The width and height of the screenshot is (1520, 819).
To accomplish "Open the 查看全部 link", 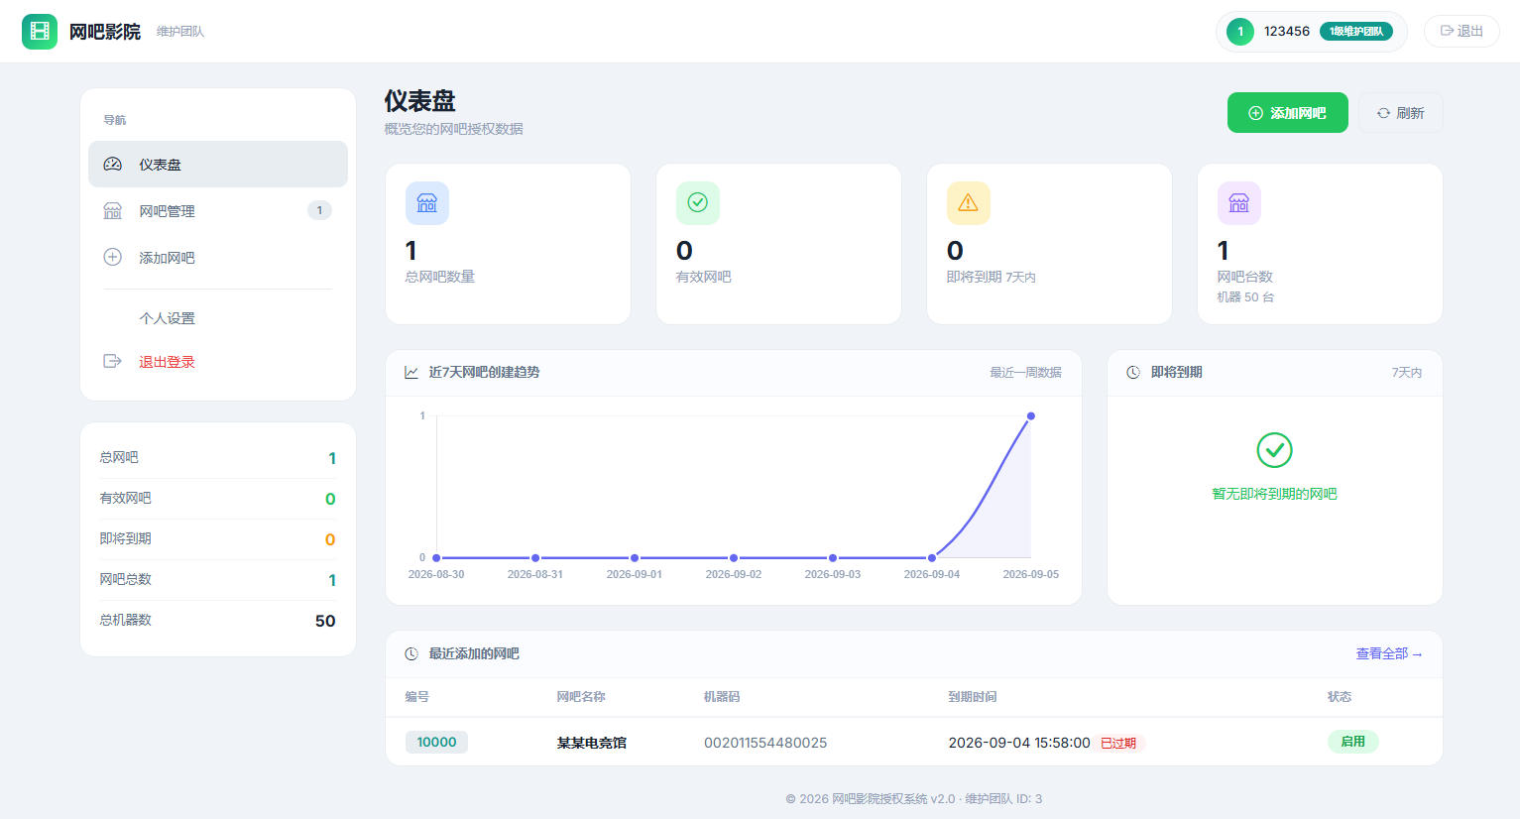I will point(1389,654).
